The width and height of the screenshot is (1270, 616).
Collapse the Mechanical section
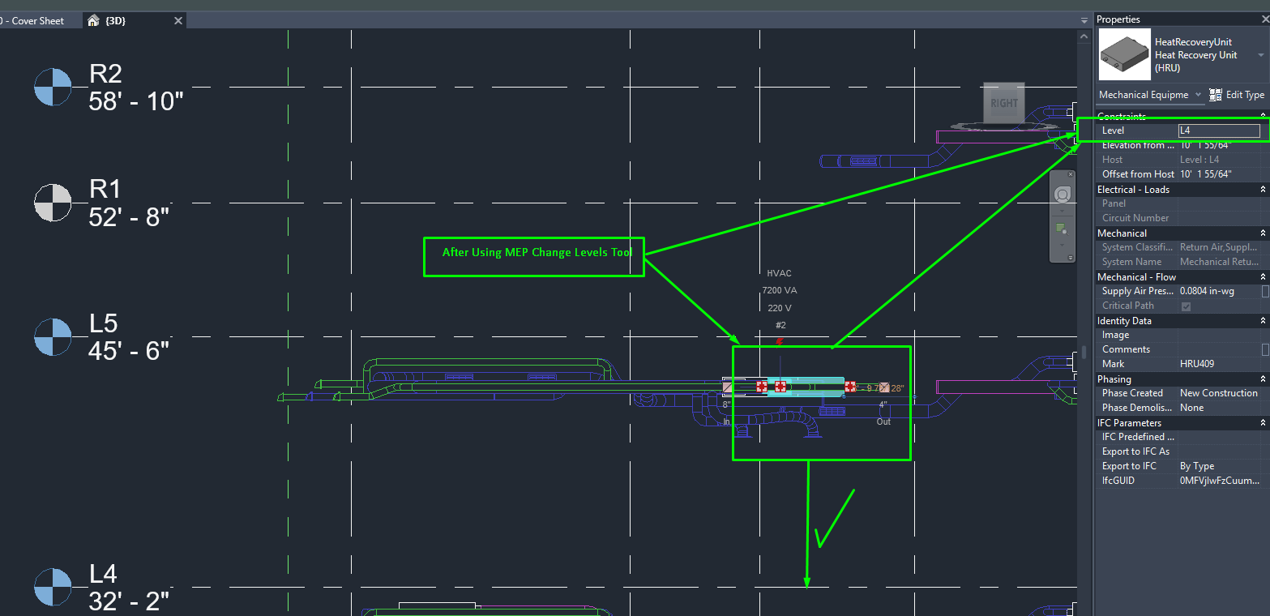(x=1263, y=233)
